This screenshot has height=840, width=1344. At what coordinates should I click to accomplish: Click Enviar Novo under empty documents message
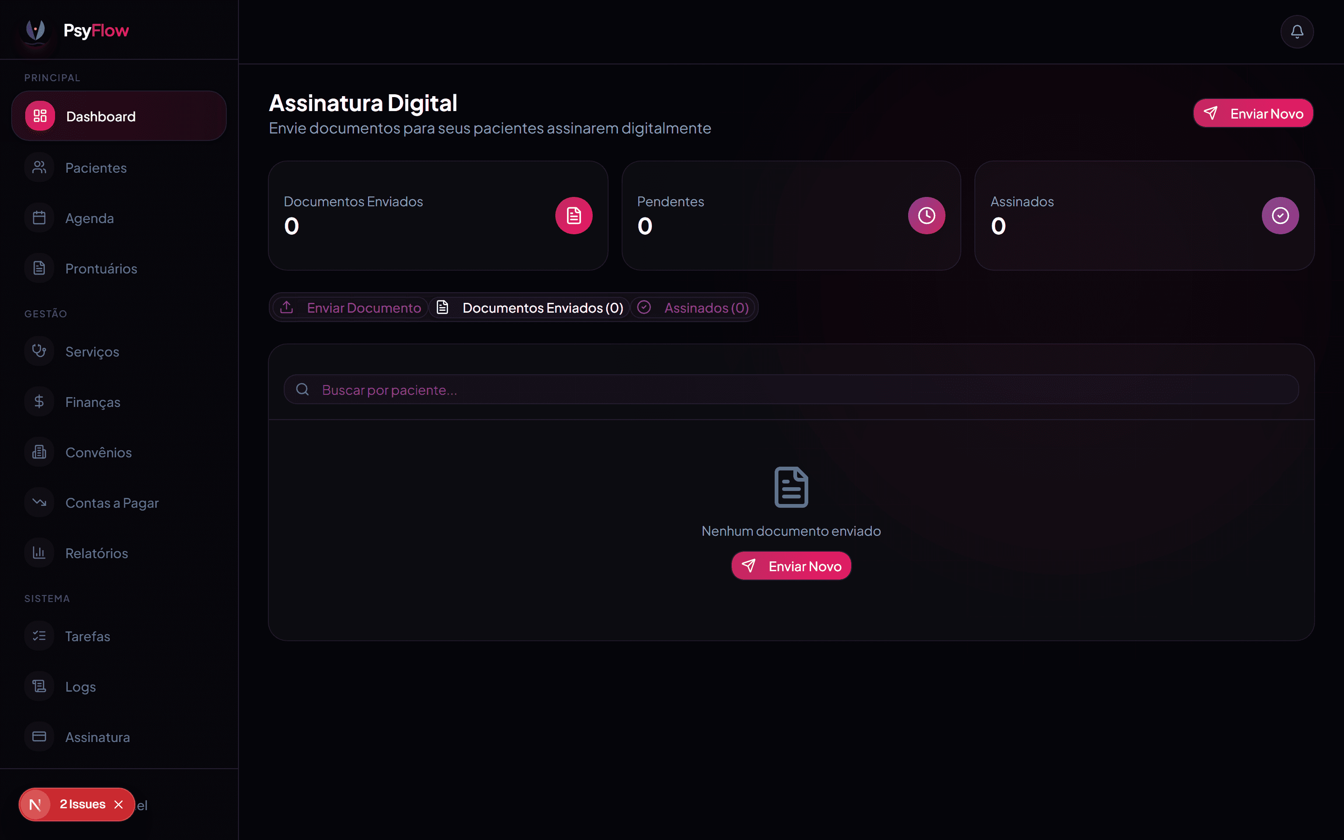tap(791, 566)
